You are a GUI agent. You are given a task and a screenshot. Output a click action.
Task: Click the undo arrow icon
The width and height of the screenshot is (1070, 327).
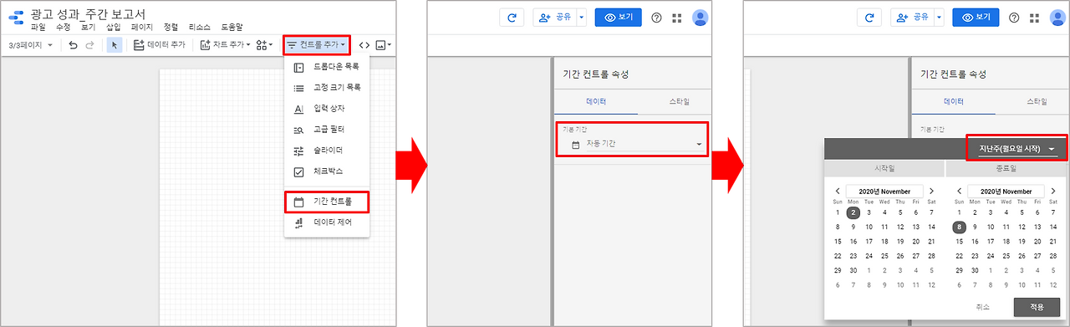click(73, 45)
